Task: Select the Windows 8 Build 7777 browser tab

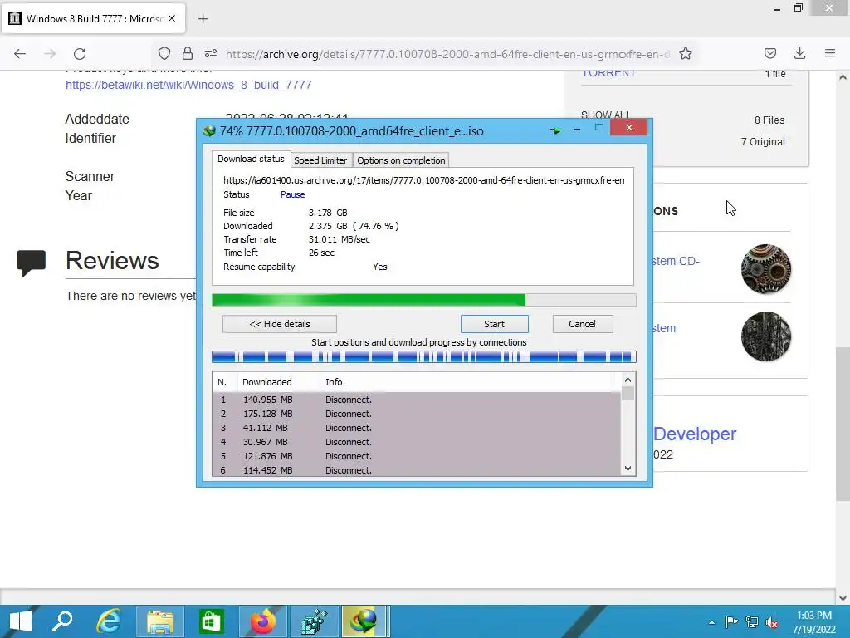Action: 93,18
